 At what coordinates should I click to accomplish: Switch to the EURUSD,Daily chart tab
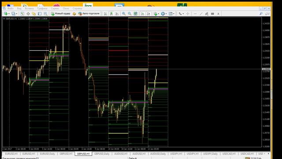pos(47,154)
